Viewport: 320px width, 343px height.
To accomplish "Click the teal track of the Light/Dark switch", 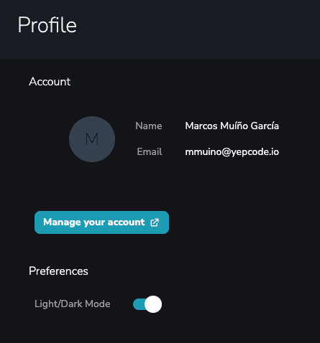I will [139, 304].
